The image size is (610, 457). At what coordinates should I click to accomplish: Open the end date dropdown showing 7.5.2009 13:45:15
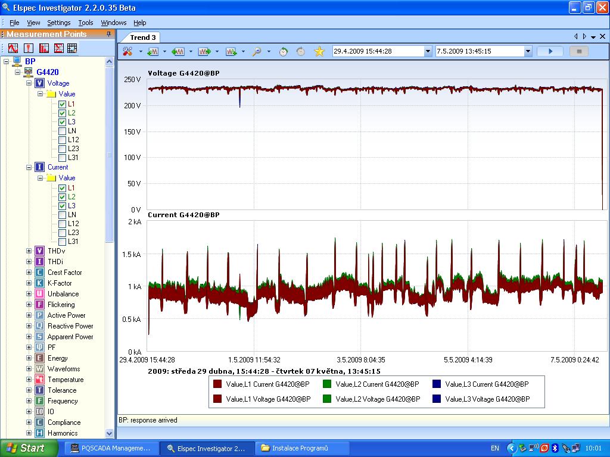click(x=528, y=51)
